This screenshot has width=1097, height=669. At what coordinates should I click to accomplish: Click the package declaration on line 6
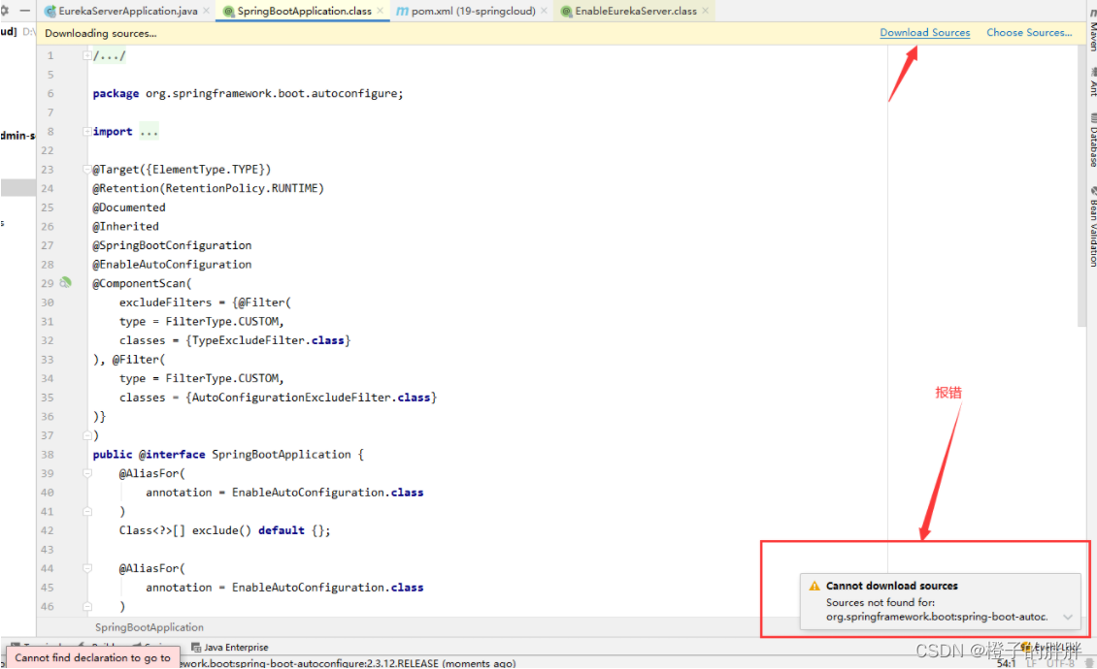click(248, 94)
